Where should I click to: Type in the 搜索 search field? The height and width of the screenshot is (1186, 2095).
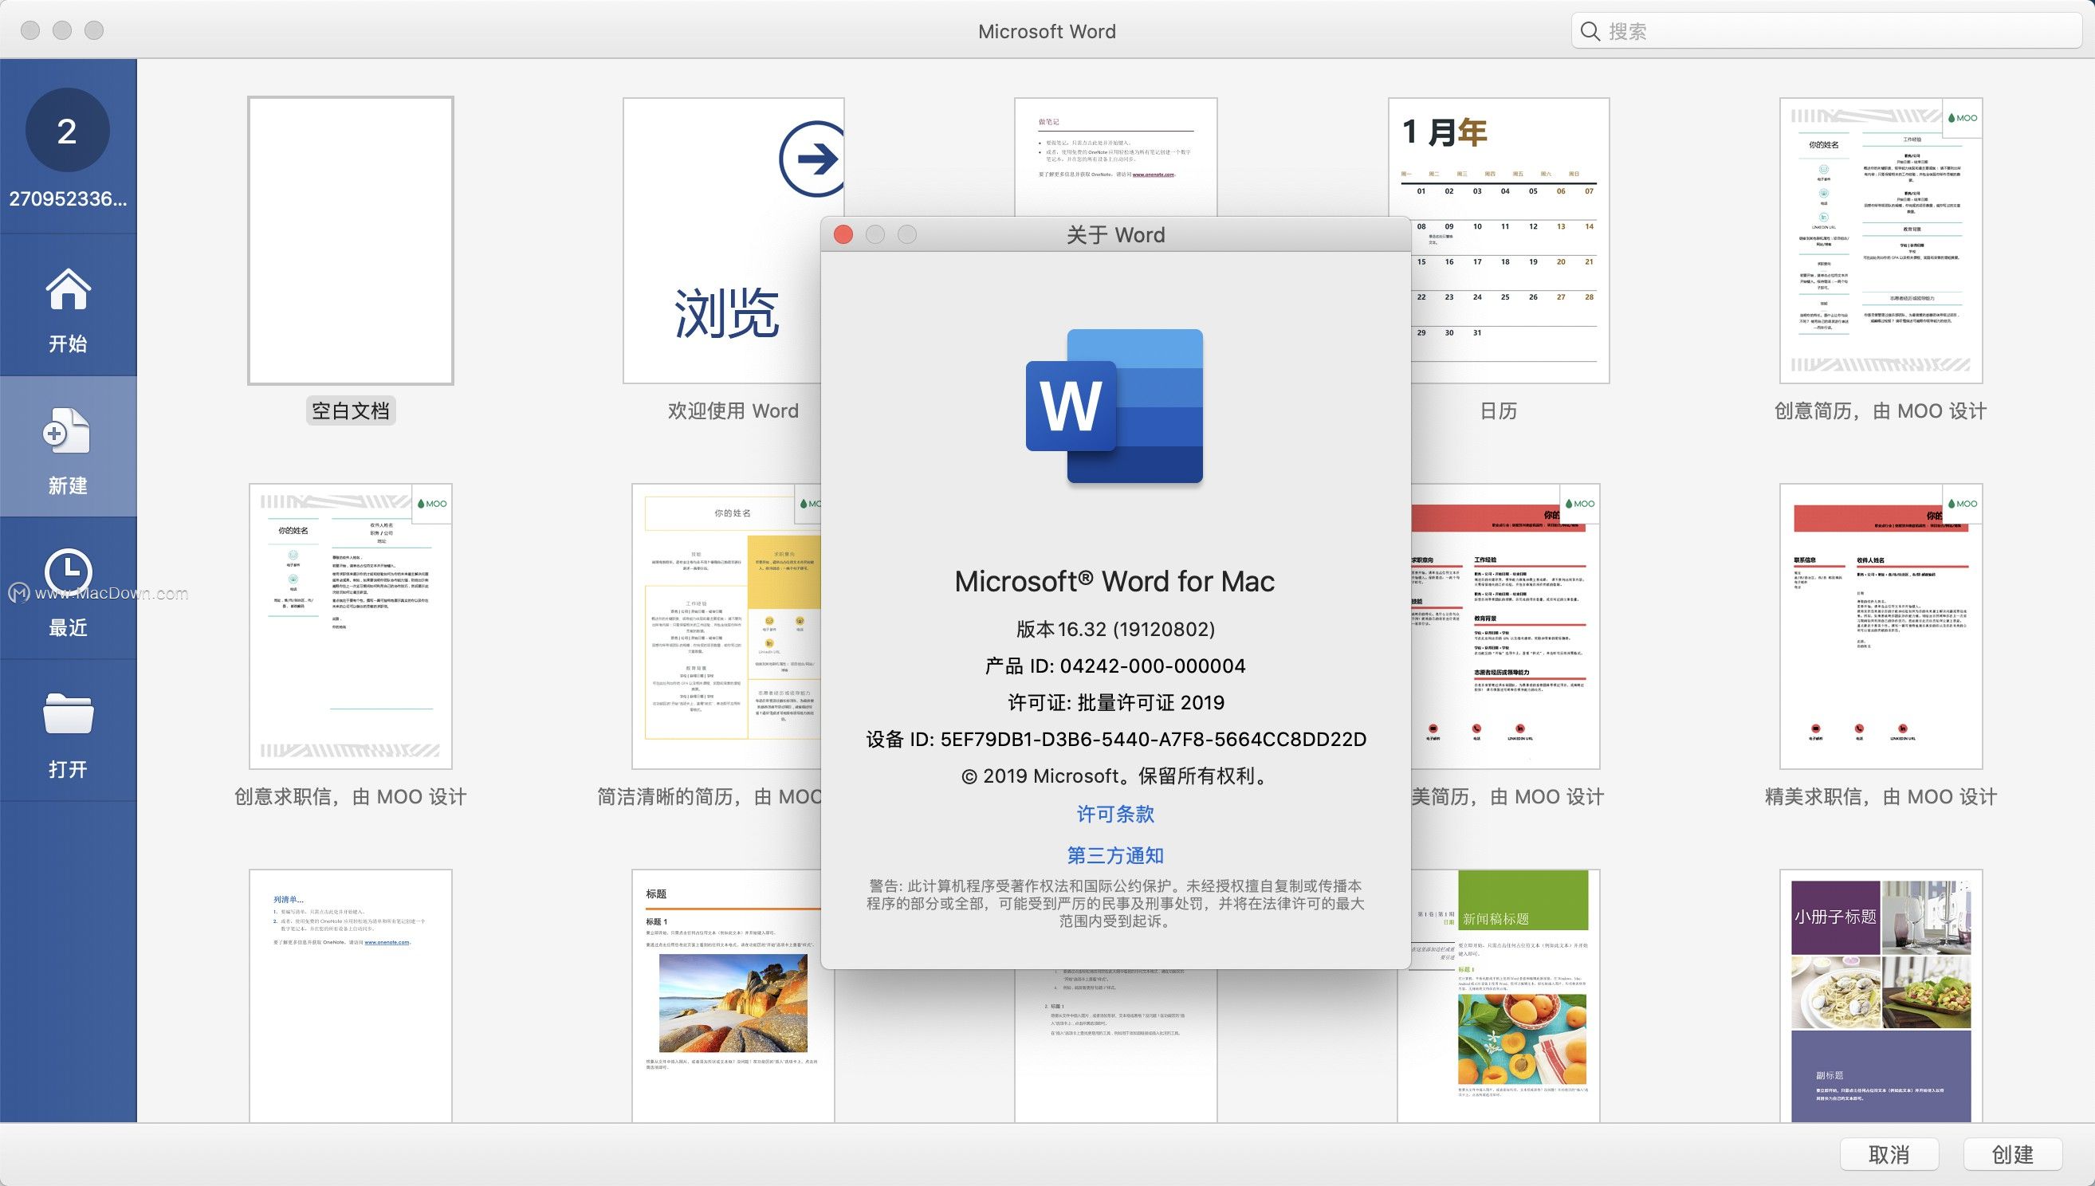[x=1827, y=31]
